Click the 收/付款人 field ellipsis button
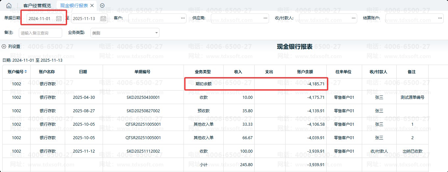 353,18
